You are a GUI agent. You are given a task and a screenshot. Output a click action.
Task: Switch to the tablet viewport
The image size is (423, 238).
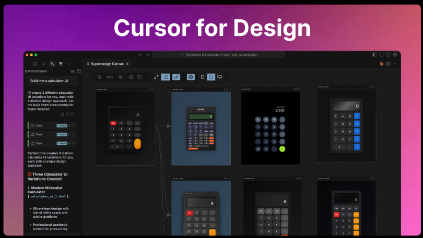(x=211, y=77)
